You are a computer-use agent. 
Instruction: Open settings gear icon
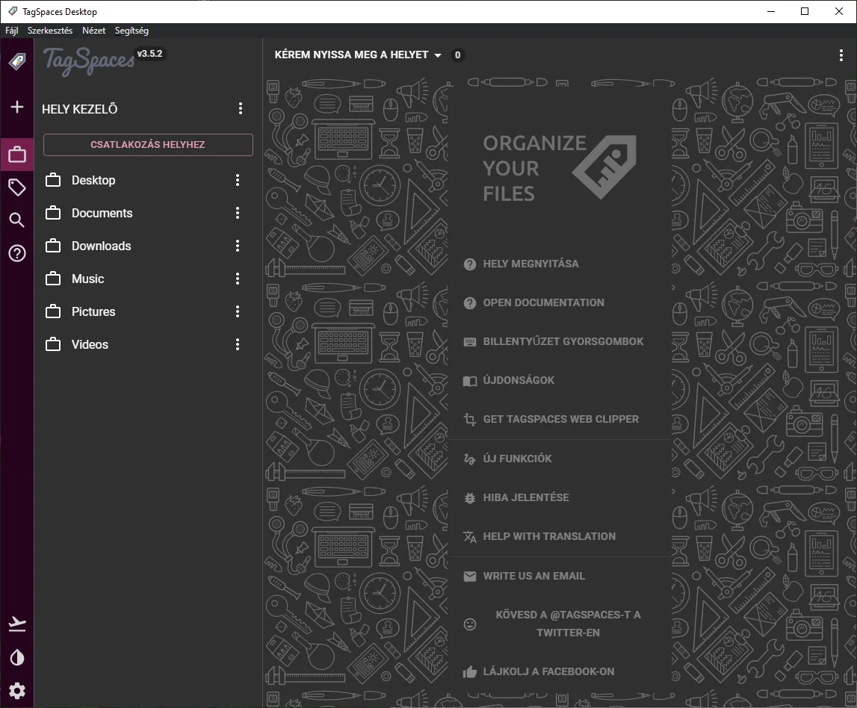click(17, 691)
